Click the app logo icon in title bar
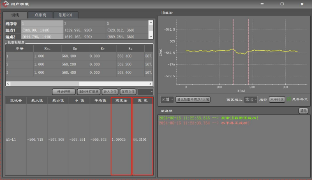Screen dimensions: 312x180 (5, 4)
